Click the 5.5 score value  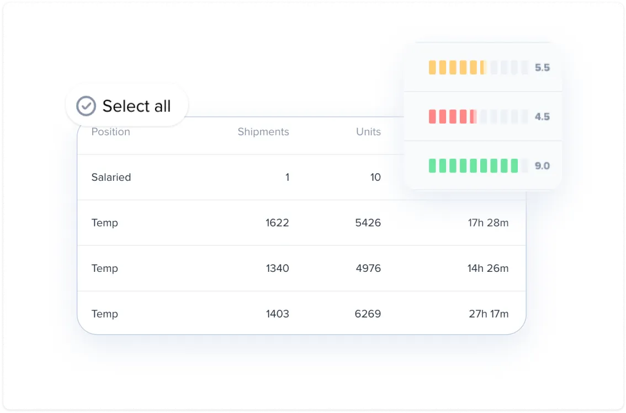(x=542, y=68)
